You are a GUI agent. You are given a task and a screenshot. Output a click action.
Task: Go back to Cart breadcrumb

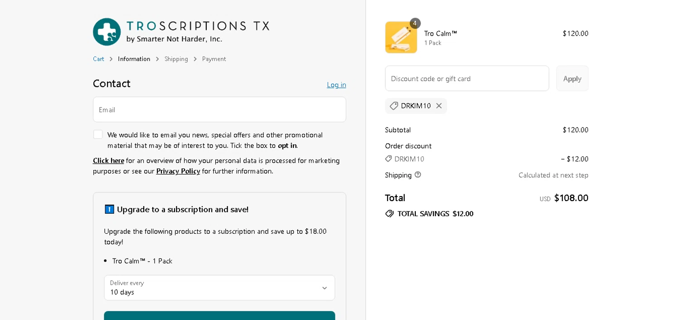click(98, 59)
